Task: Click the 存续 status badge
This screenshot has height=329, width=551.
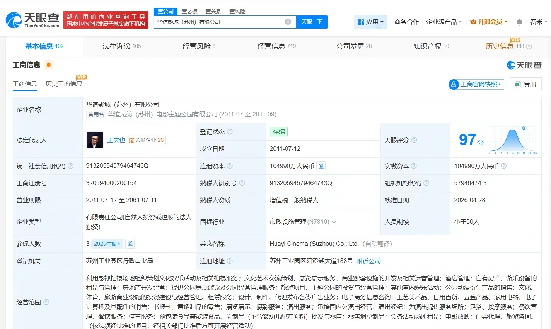Action: coord(279,131)
